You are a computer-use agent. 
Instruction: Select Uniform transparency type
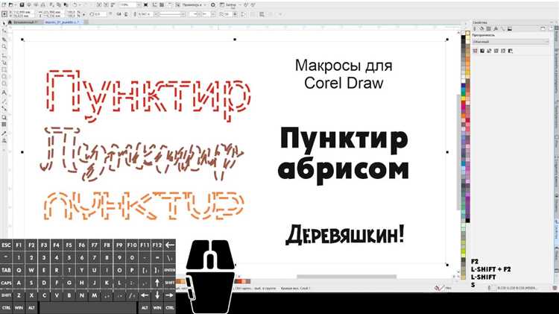coord(482,51)
